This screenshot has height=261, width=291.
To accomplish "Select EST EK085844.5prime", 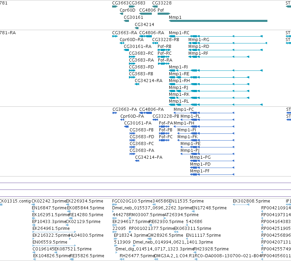I will click(68, 211).
